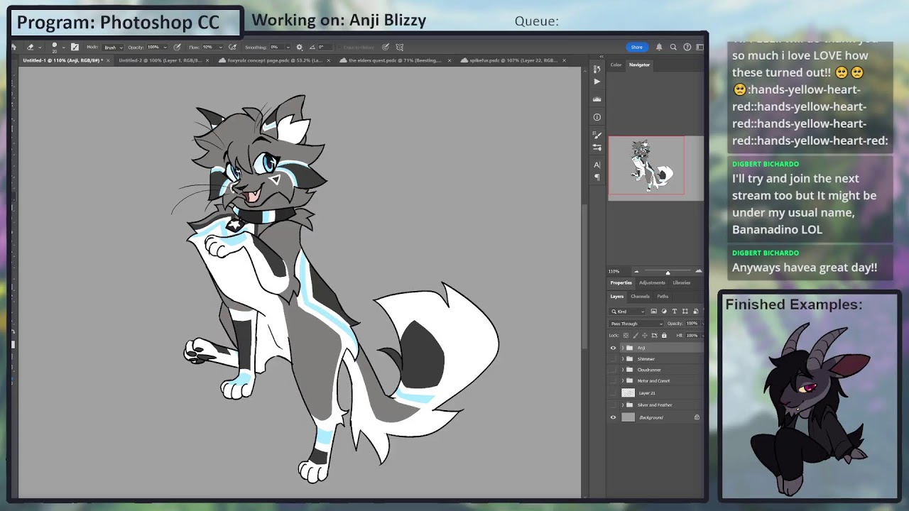Open the Actions panel play icon
Screen dimensions: 909x511
click(x=597, y=82)
